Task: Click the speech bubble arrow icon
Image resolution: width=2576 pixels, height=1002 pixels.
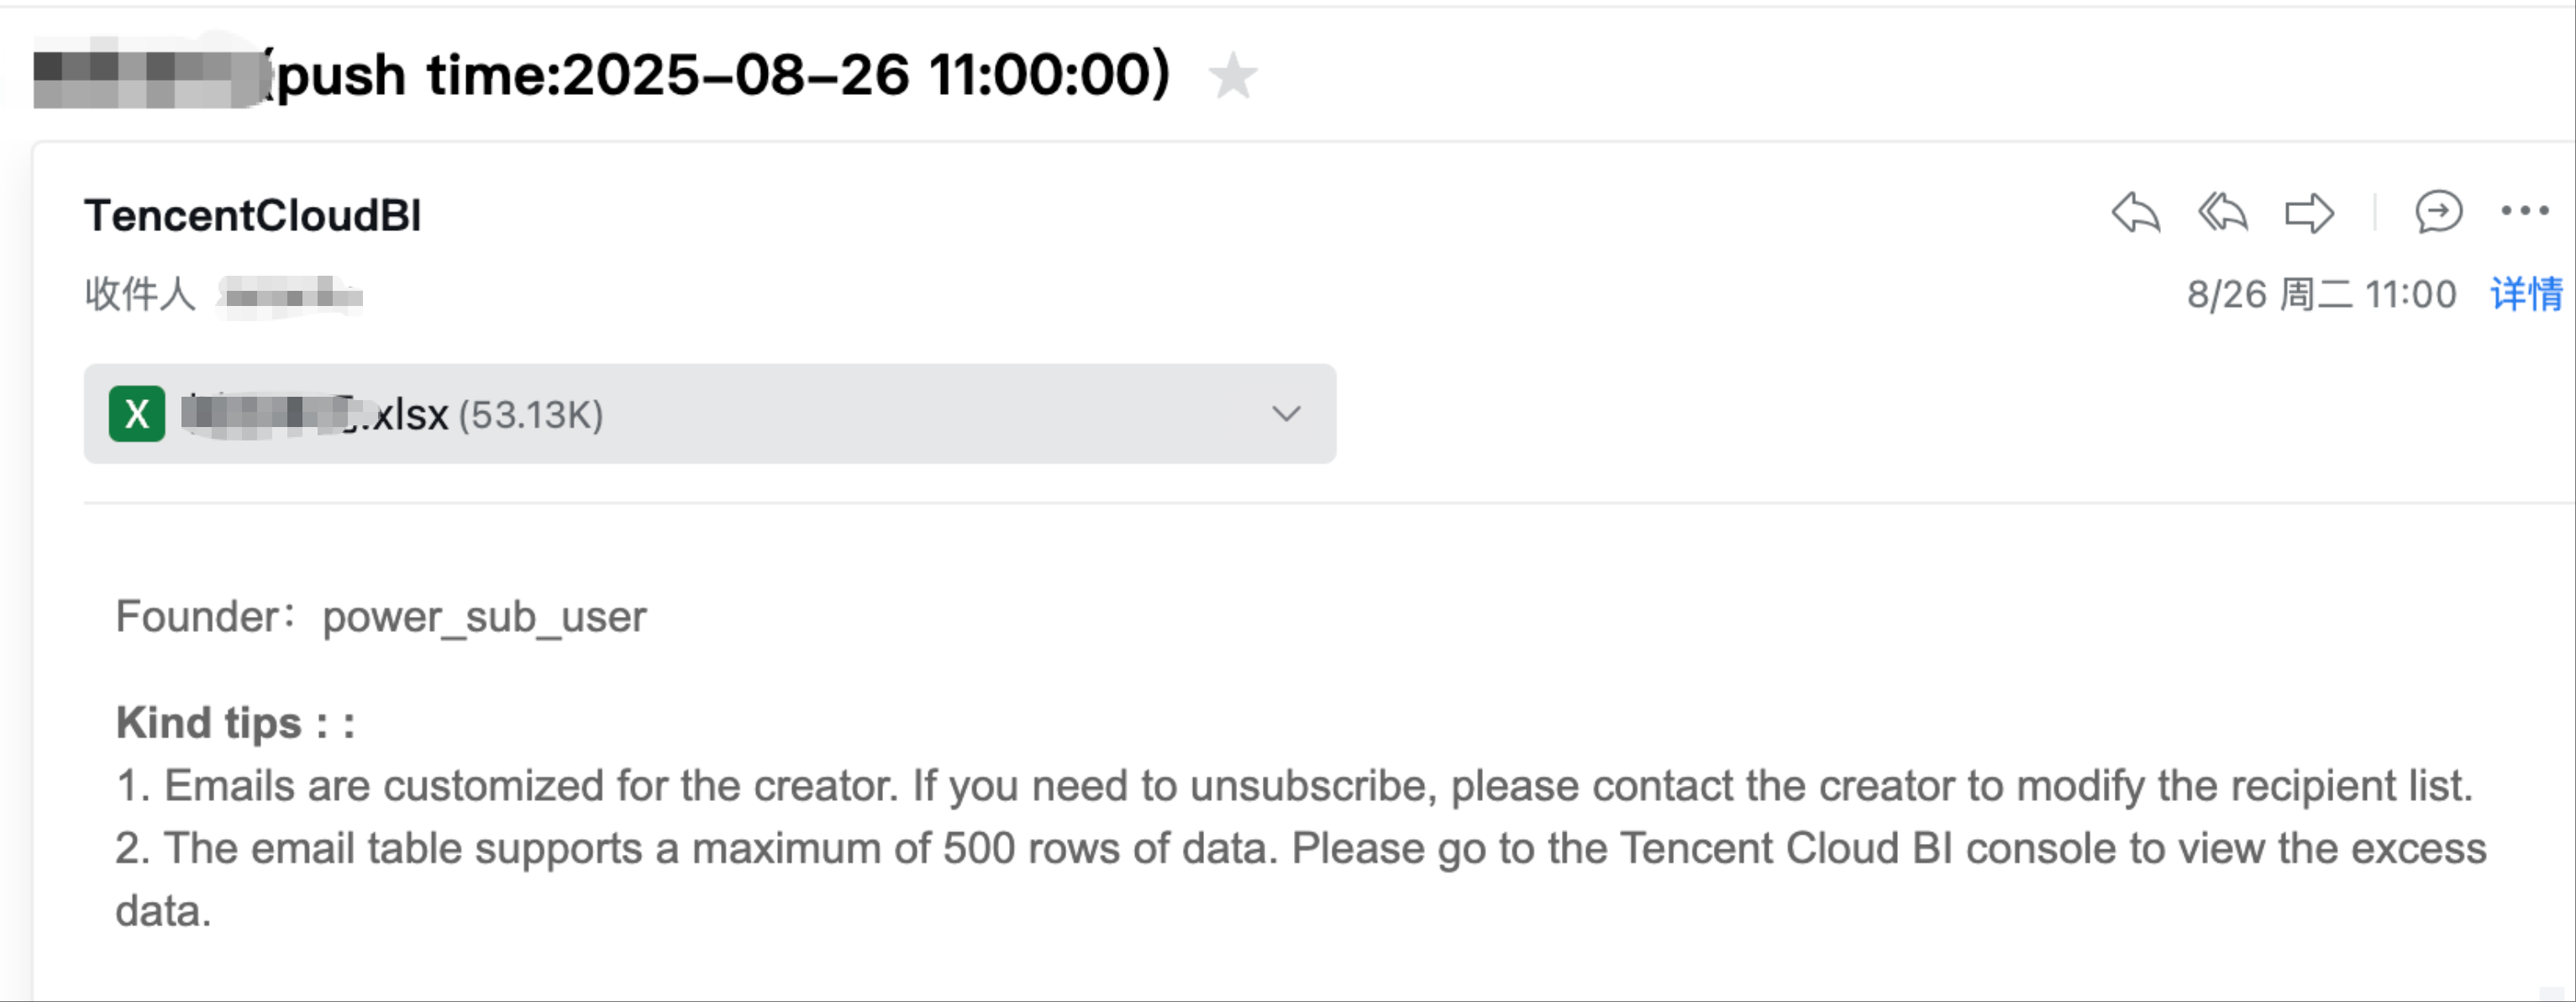Action: coord(2438,212)
